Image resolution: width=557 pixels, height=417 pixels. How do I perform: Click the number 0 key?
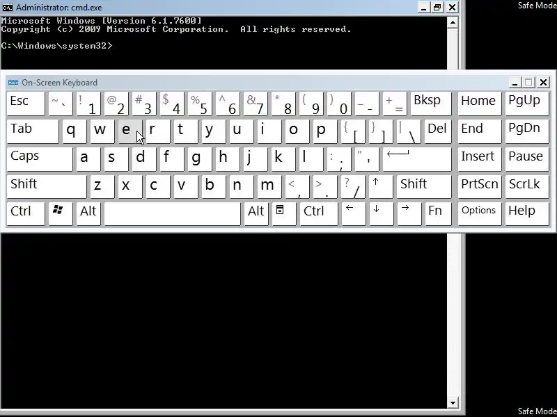339,104
